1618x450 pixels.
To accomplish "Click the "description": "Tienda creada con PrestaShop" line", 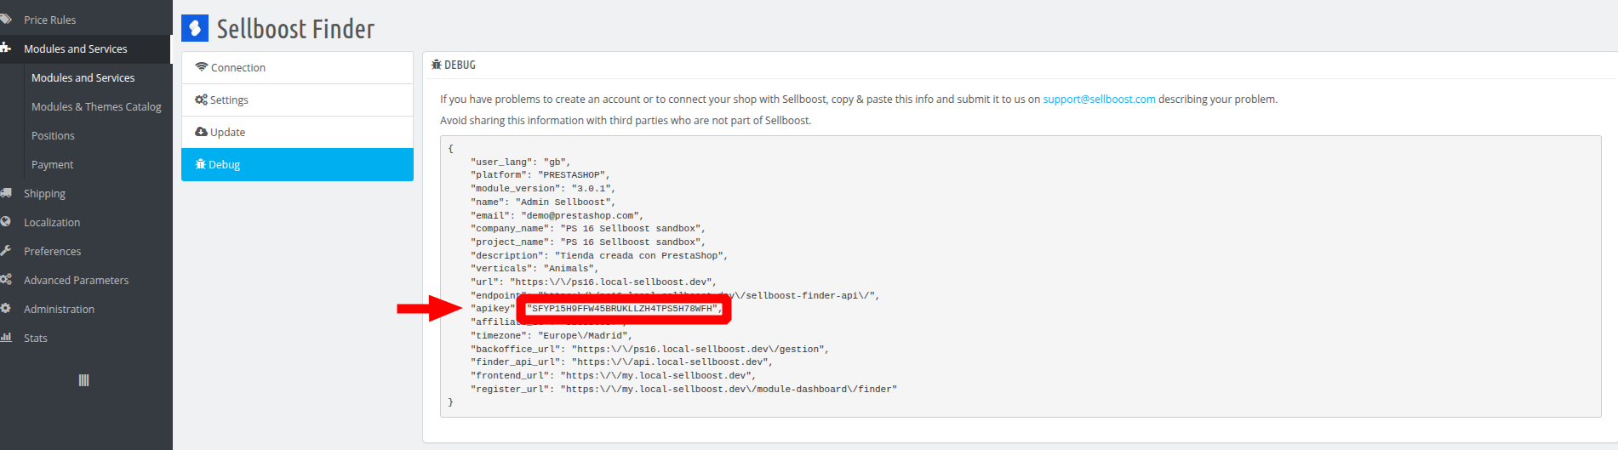I will click(x=598, y=255).
